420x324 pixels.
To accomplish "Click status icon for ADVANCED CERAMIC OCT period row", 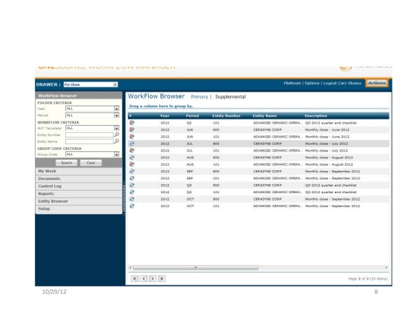I will (132, 206).
